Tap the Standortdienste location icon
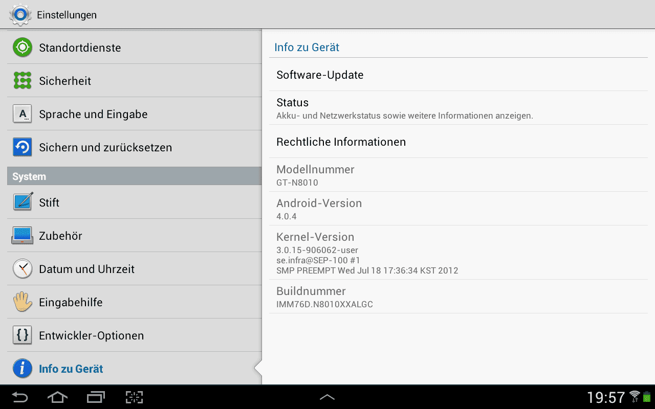 point(22,48)
